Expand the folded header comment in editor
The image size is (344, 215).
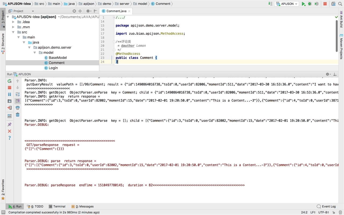114,17
